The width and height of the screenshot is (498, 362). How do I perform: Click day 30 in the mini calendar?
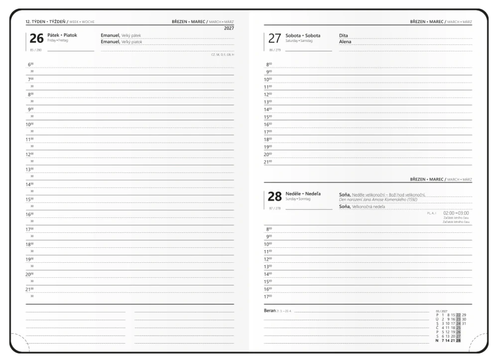(464, 320)
